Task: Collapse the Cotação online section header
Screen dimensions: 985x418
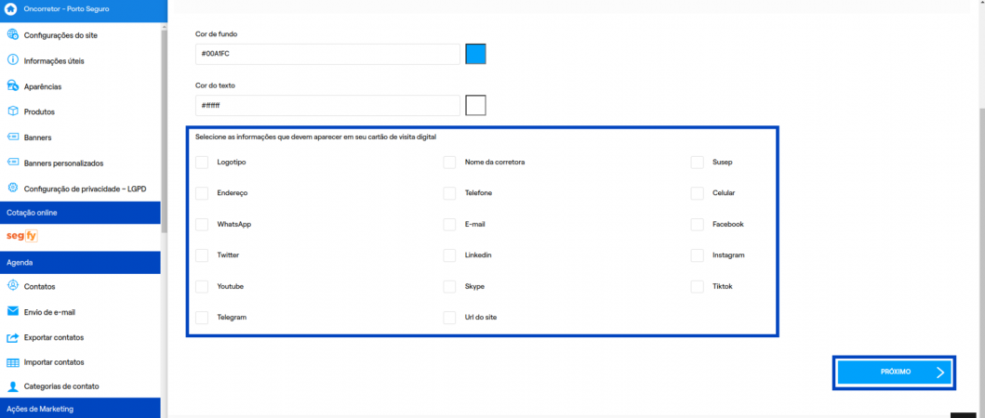Action: (x=80, y=213)
